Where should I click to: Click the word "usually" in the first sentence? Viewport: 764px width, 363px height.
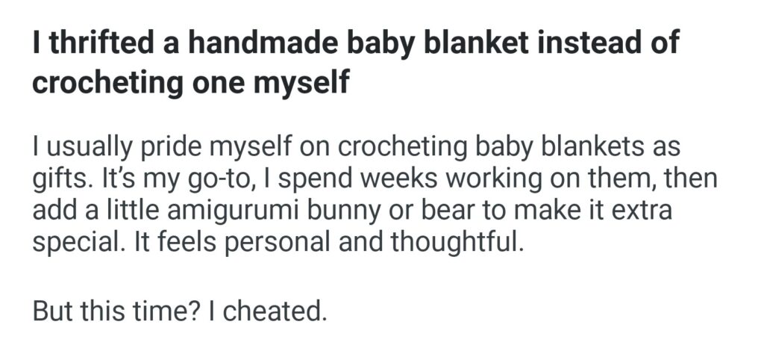(x=80, y=147)
